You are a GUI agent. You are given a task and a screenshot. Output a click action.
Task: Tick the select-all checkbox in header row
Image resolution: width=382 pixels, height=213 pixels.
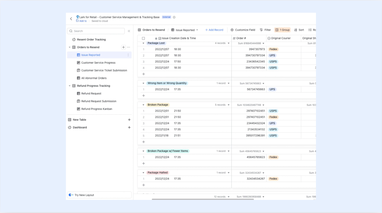point(143,38)
